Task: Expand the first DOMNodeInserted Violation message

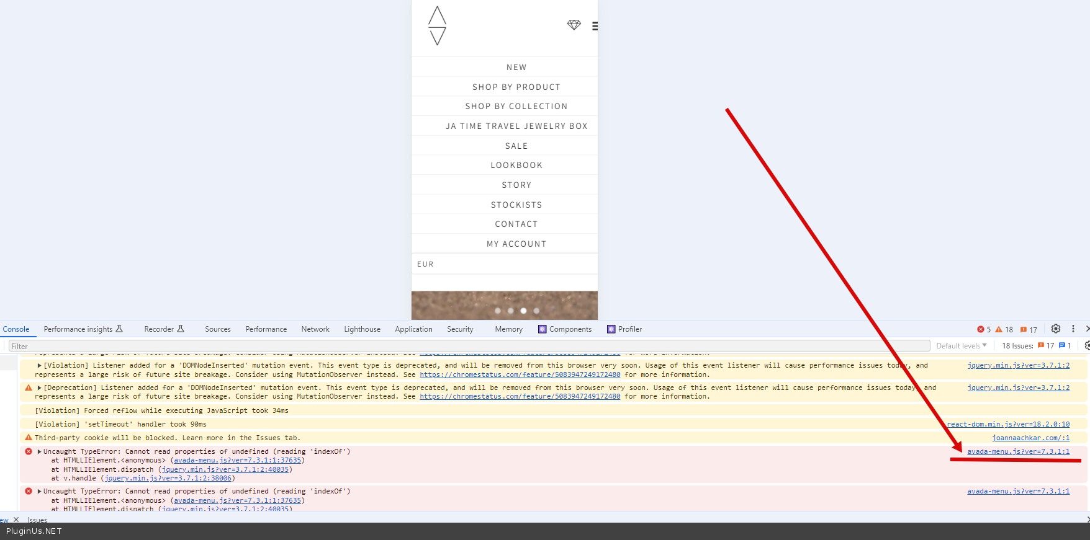Action: 40,366
